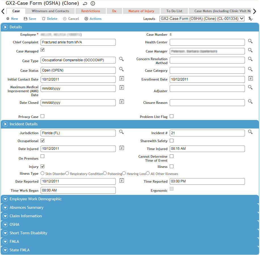Select the Case tab
Screen dimensions: 260x255
point(16,11)
